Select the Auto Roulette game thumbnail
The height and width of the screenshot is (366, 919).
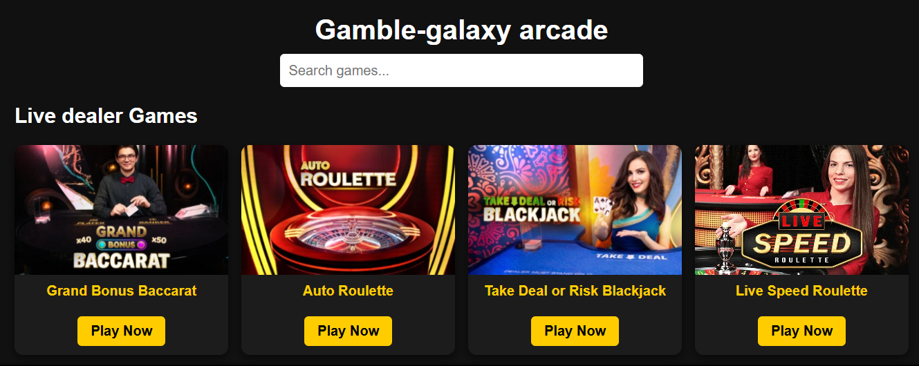click(x=348, y=210)
